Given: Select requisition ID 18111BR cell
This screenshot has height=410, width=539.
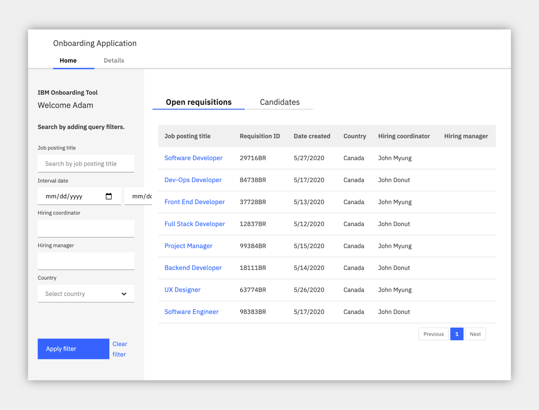Looking at the screenshot, I should 253,268.
